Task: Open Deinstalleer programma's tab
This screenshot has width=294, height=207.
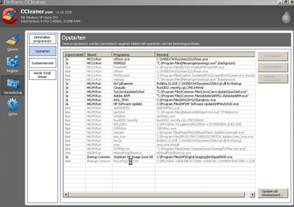Action: click(x=42, y=39)
